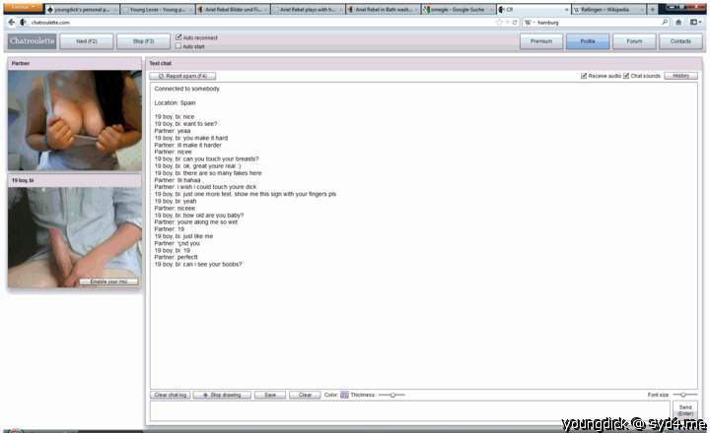
Task: Click the browser home icon
Action: click(679, 22)
